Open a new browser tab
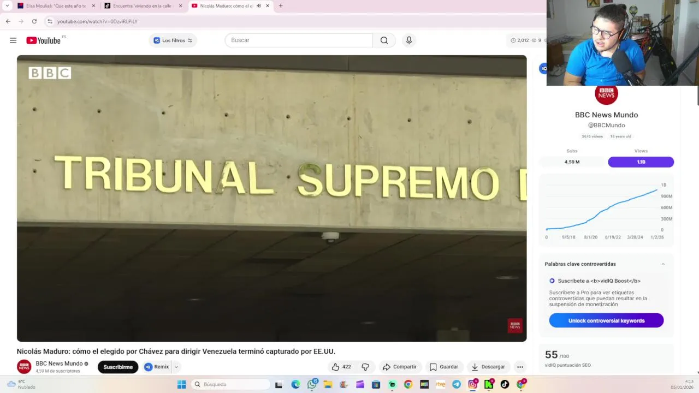Image resolution: width=699 pixels, height=393 pixels. pos(281,6)
